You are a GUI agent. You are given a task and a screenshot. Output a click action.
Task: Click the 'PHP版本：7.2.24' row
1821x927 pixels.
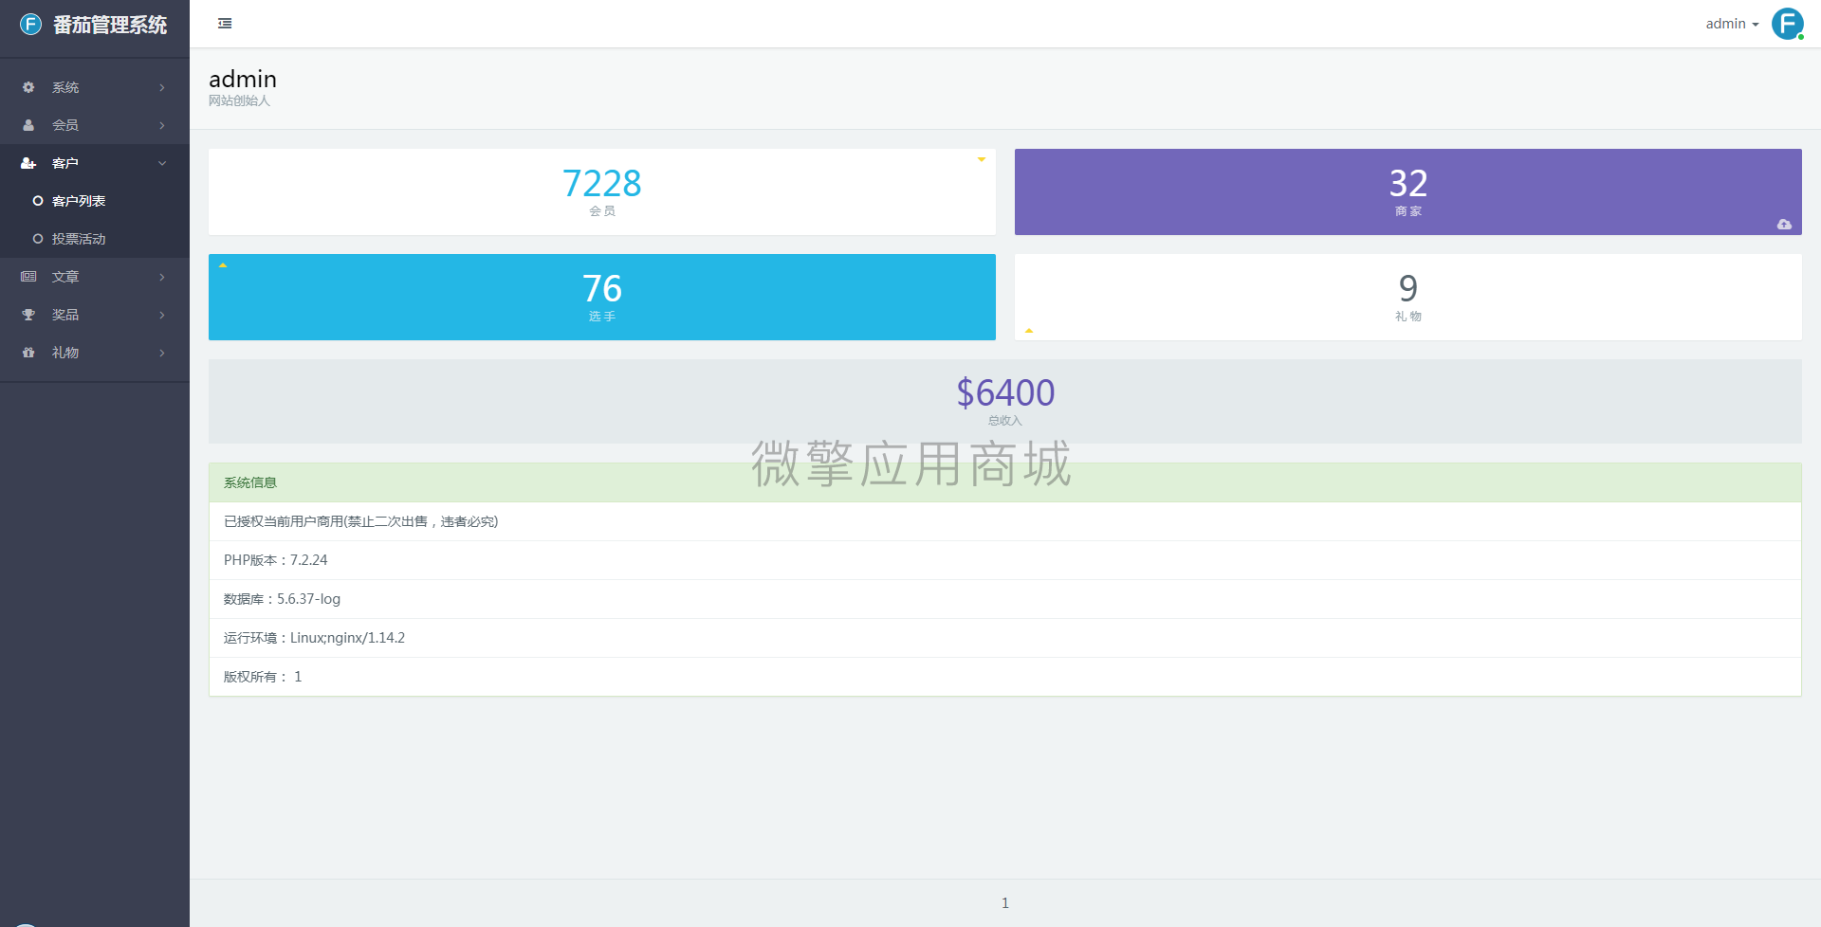[x=1005, y=560]
